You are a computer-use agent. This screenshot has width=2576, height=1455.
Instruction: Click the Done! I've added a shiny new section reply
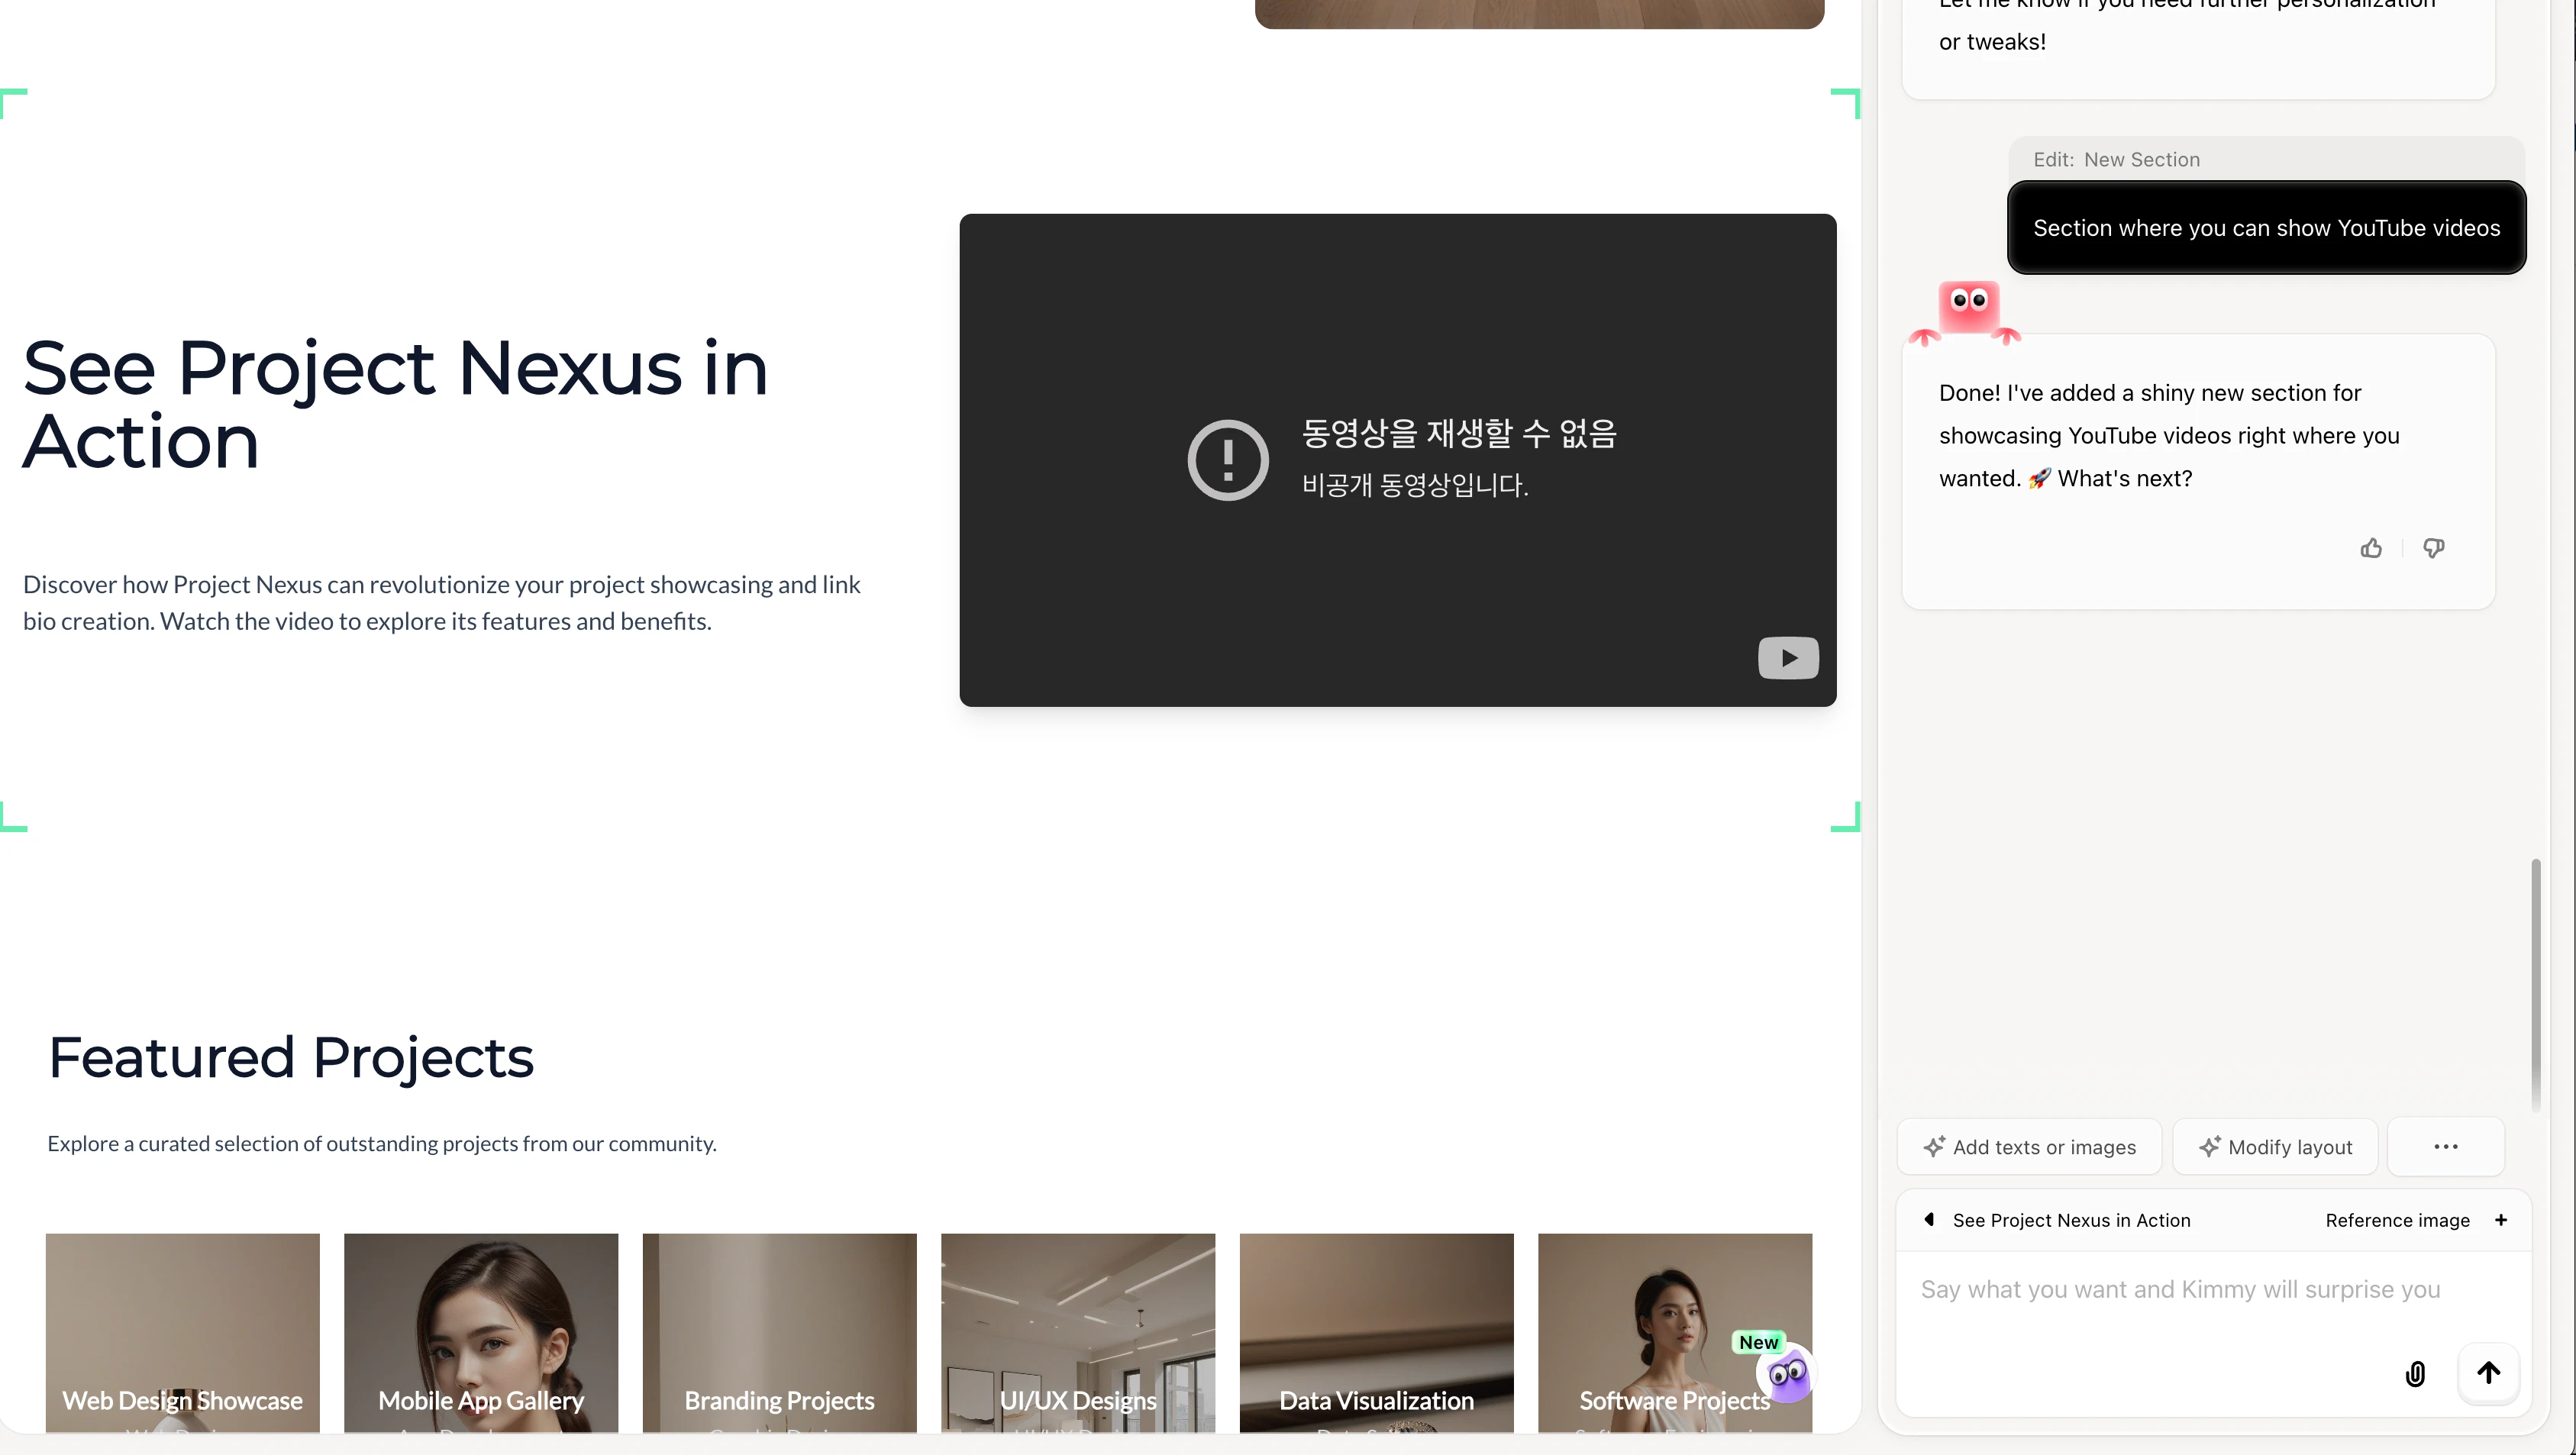[2168, 436]
